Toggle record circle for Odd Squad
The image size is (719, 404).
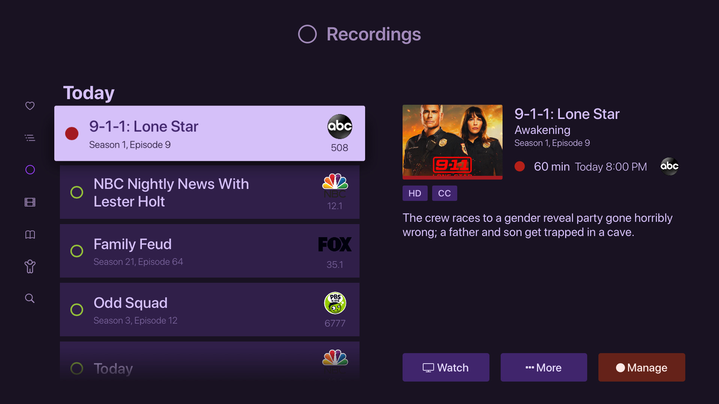pos(77,310)
